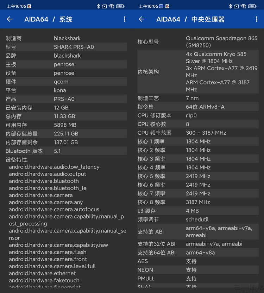Image resolution: width=264 pixels, height=293 pixels.
Task: Select the 产品 PRS-A0 row
Action: 66,99
